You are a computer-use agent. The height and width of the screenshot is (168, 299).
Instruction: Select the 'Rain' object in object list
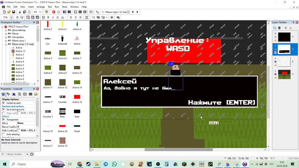pyautogui.click(x=62, y=113)
